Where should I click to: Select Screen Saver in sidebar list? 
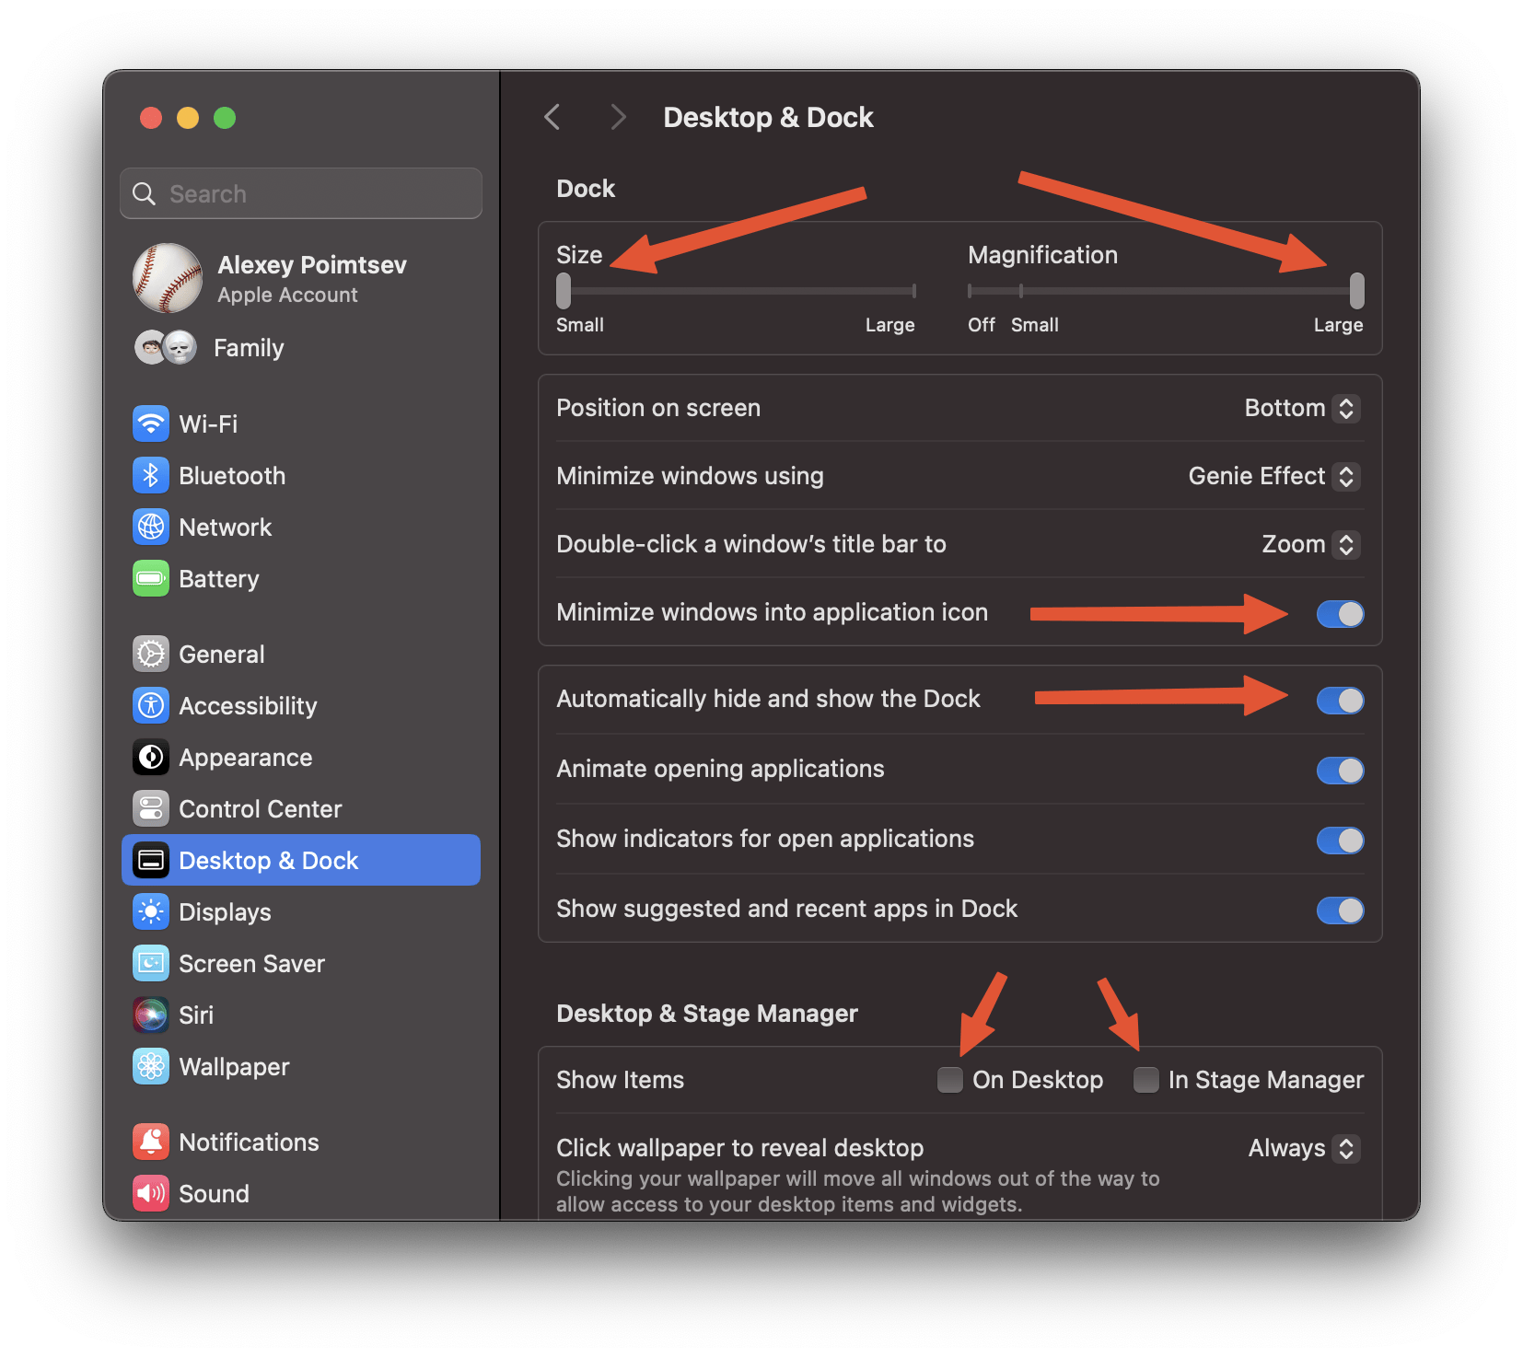[x=251, y=964]
